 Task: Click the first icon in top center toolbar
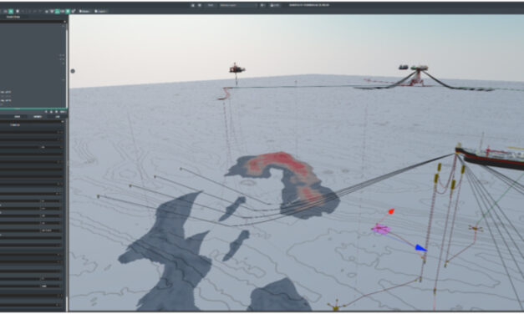193,5
